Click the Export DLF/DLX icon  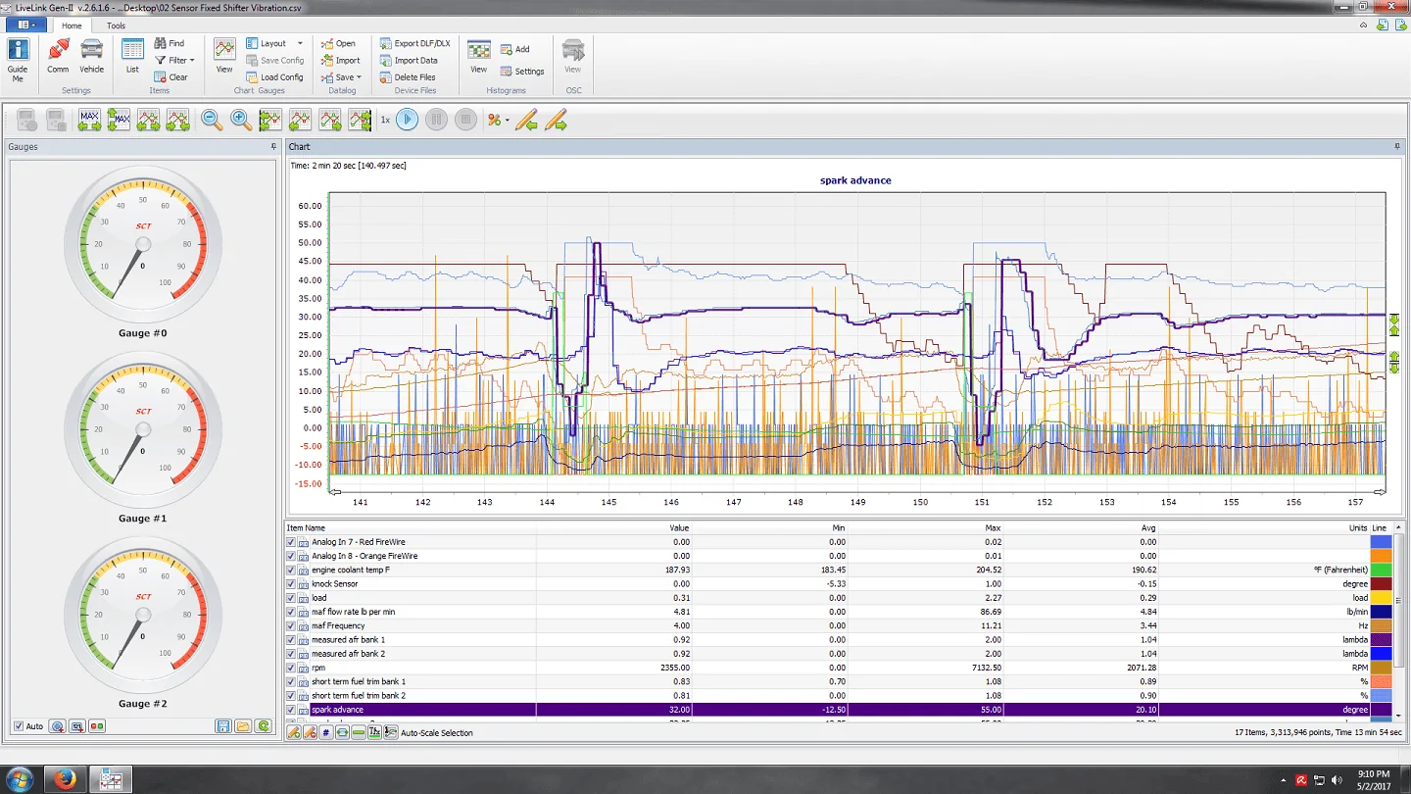(x=386, y=43)
